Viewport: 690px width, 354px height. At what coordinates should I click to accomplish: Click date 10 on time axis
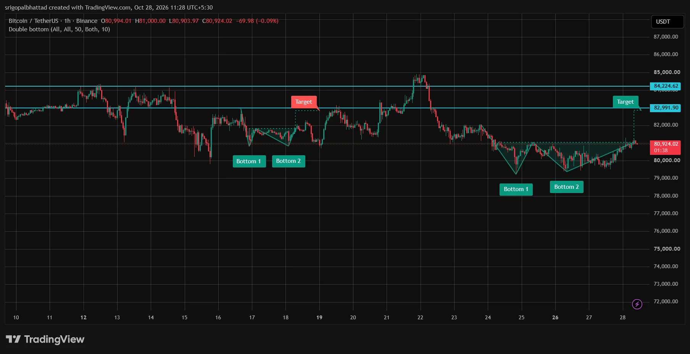(16, 317)
